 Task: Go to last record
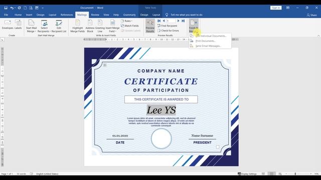(183, 21)
